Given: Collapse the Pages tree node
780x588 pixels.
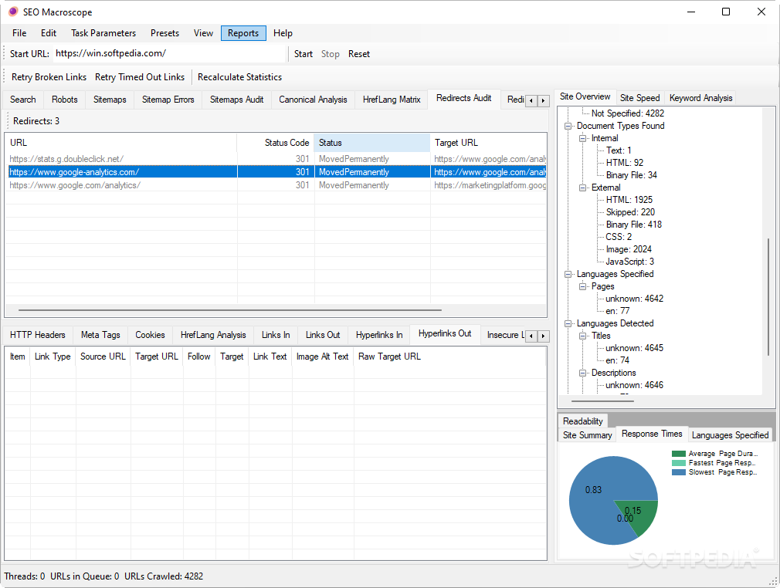Looking at the screenshot, I should click(x=582, y=287).
